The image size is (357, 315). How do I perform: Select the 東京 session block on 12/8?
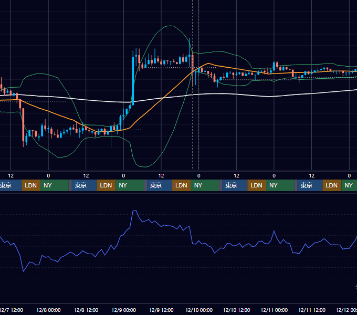(x=84, y=185)
